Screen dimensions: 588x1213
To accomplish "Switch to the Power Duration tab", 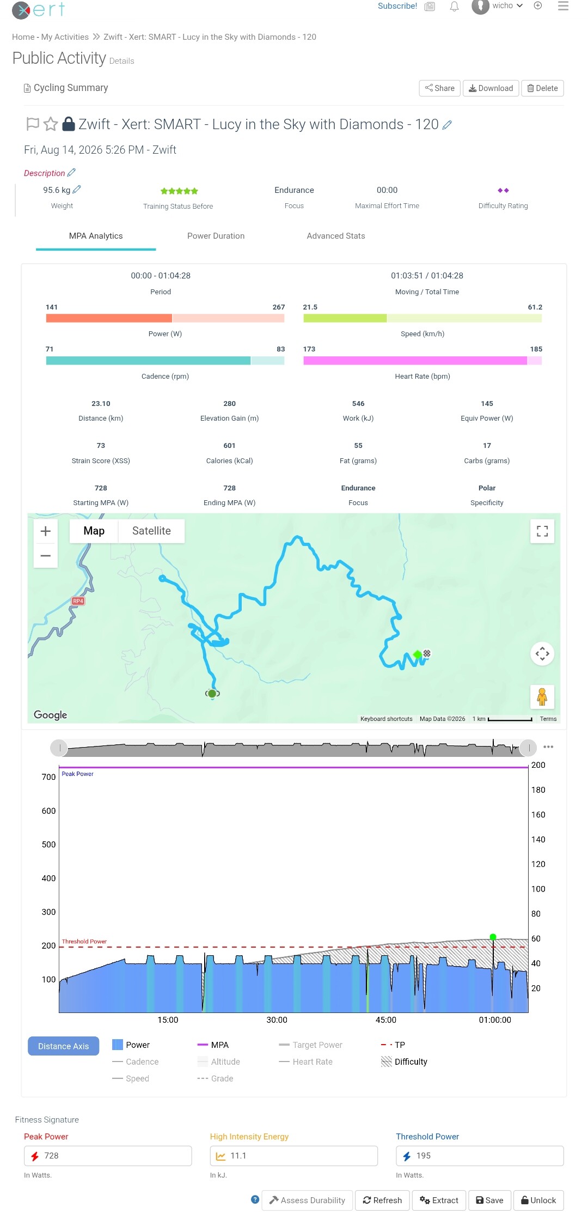I will tap(216, 236).
